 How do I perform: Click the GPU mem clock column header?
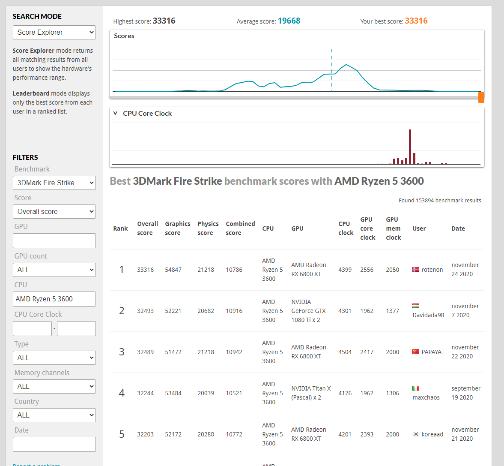[394, 228]
